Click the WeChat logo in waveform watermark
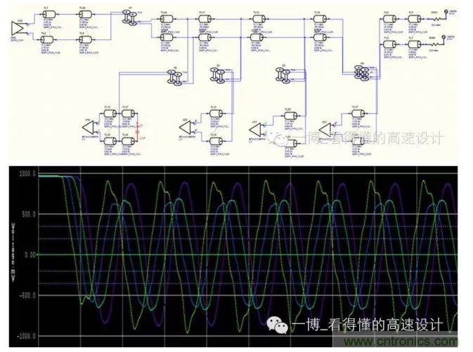The image size is (473, 352). (x=278, y=325)
